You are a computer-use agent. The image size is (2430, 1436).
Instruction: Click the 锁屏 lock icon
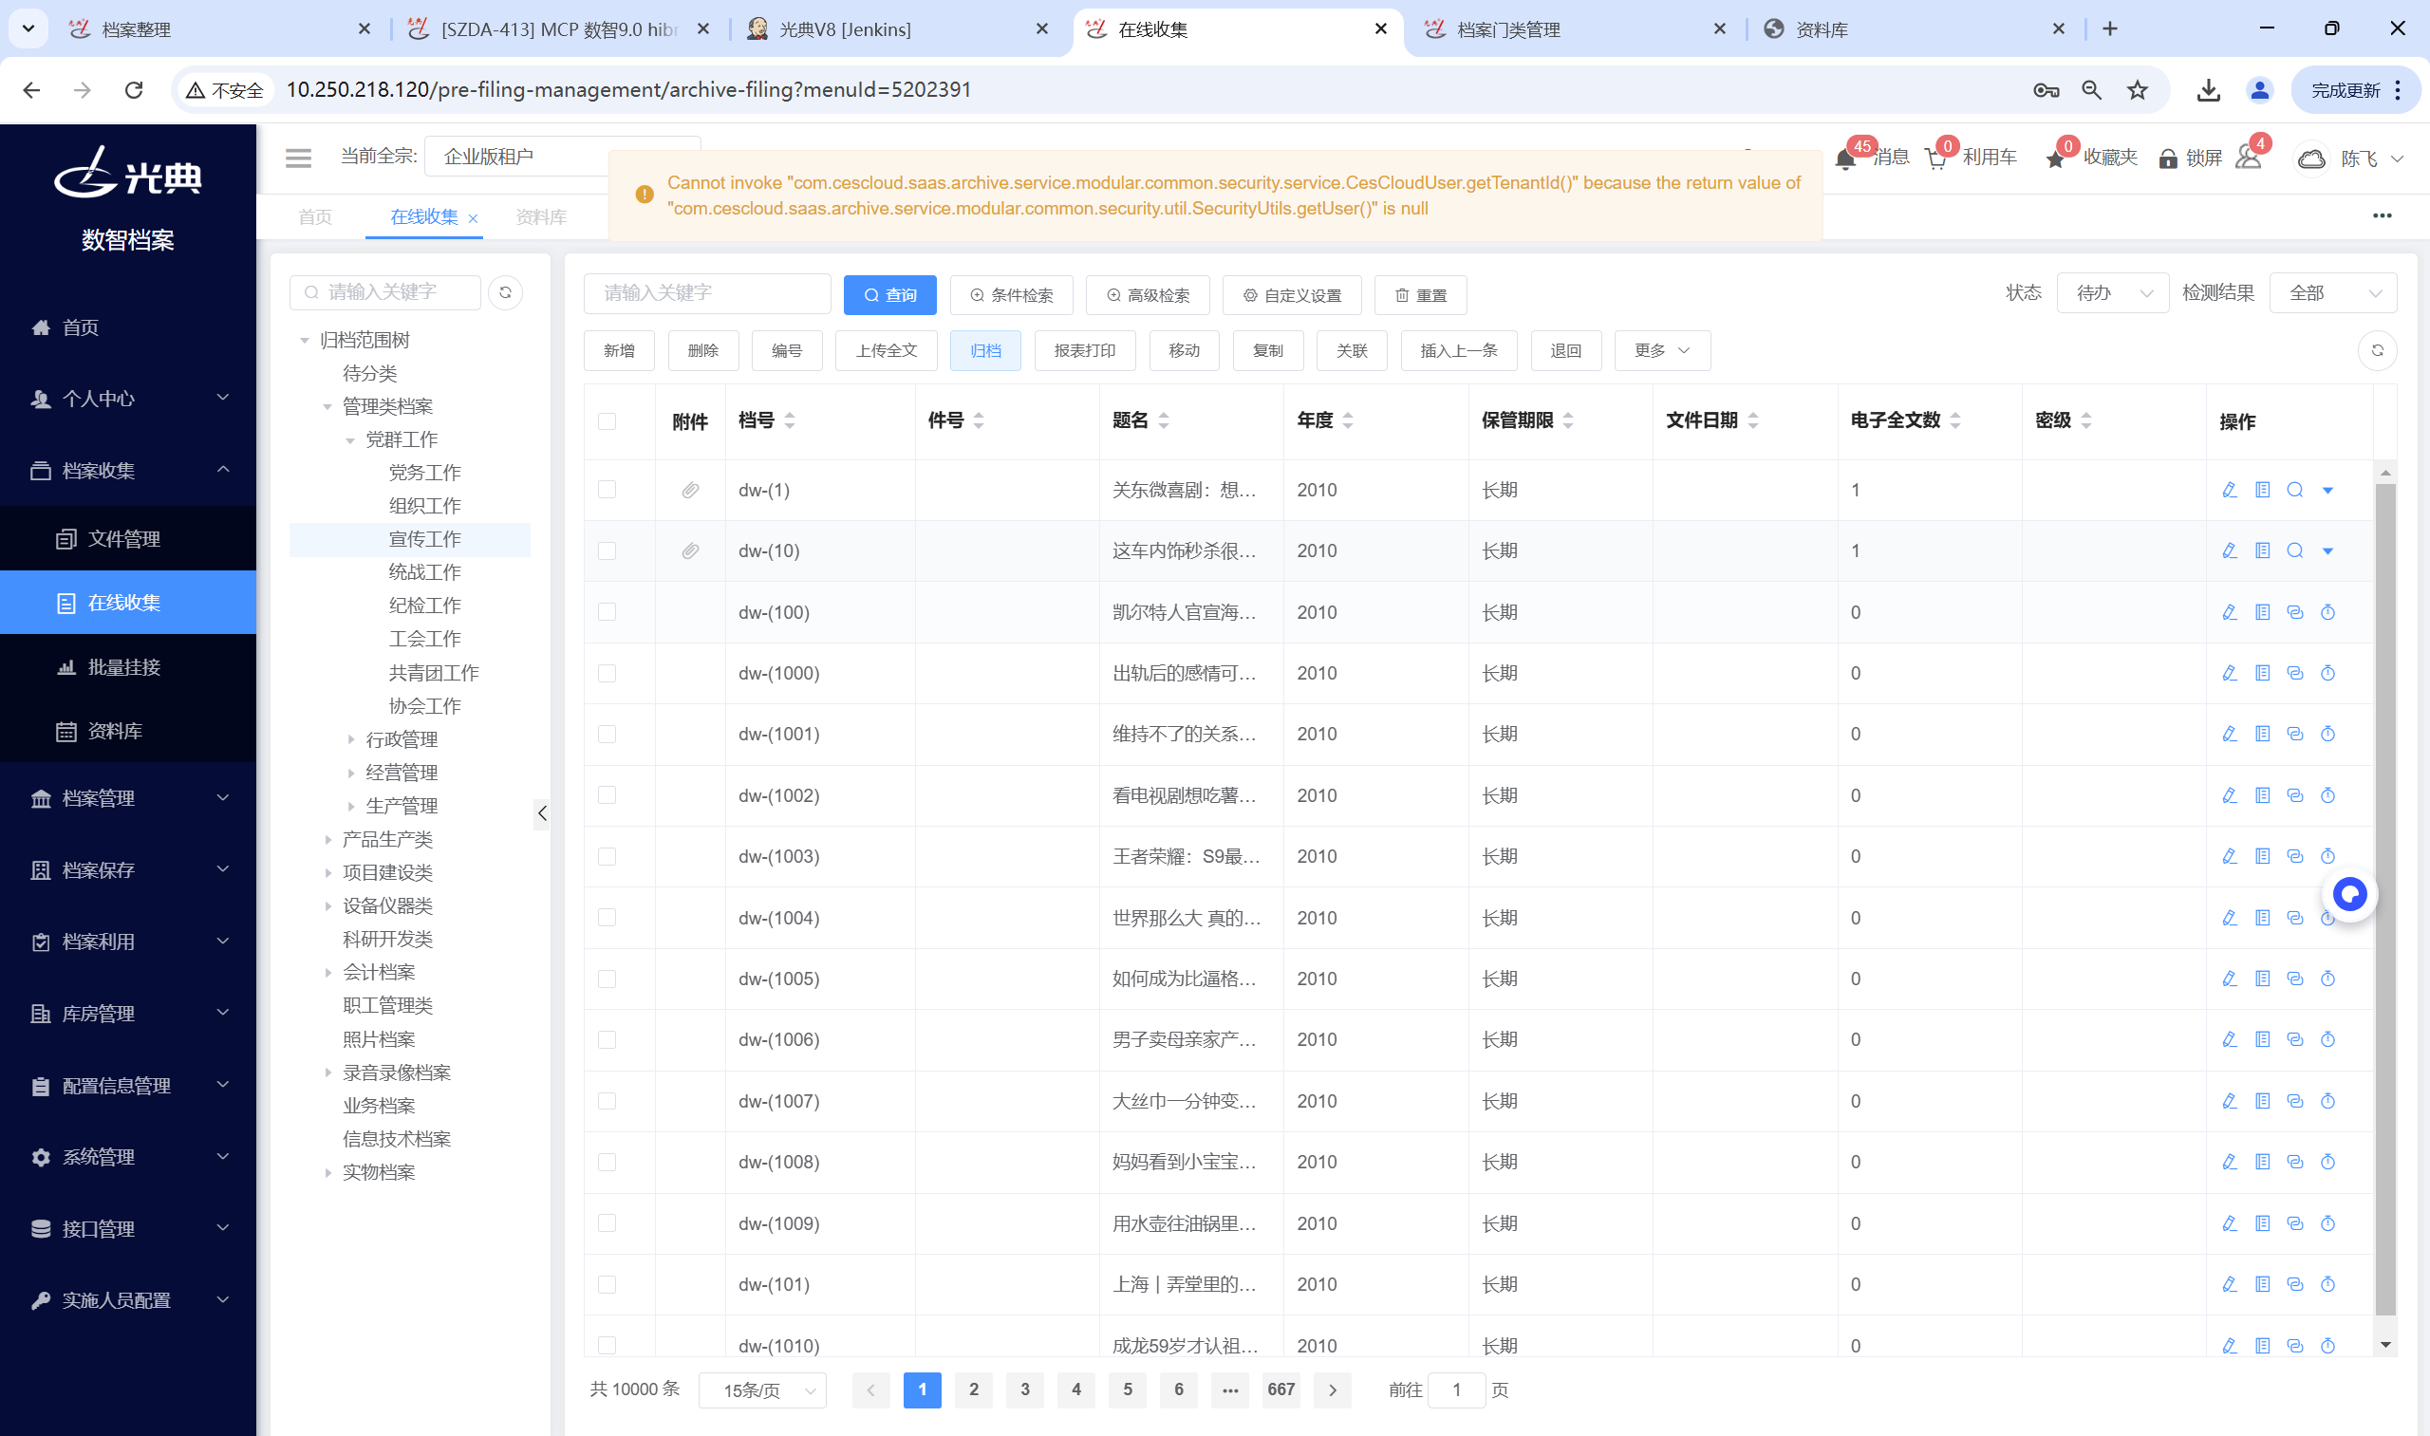pyautogui.click(x=2168, y=159)
